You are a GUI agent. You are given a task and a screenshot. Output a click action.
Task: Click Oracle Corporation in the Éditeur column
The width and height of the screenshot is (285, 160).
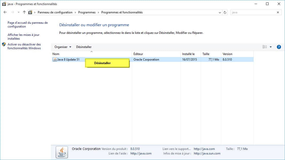click(x=146, y=60)
